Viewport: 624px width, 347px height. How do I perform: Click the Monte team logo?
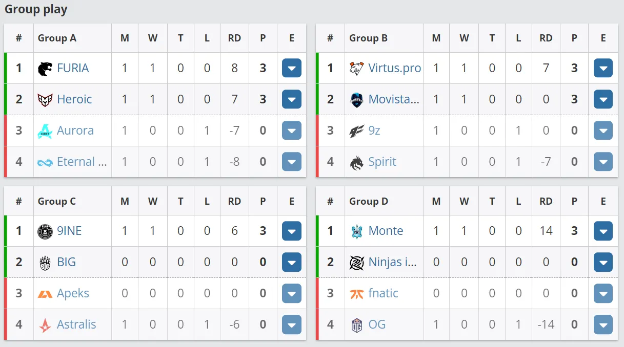356,231
